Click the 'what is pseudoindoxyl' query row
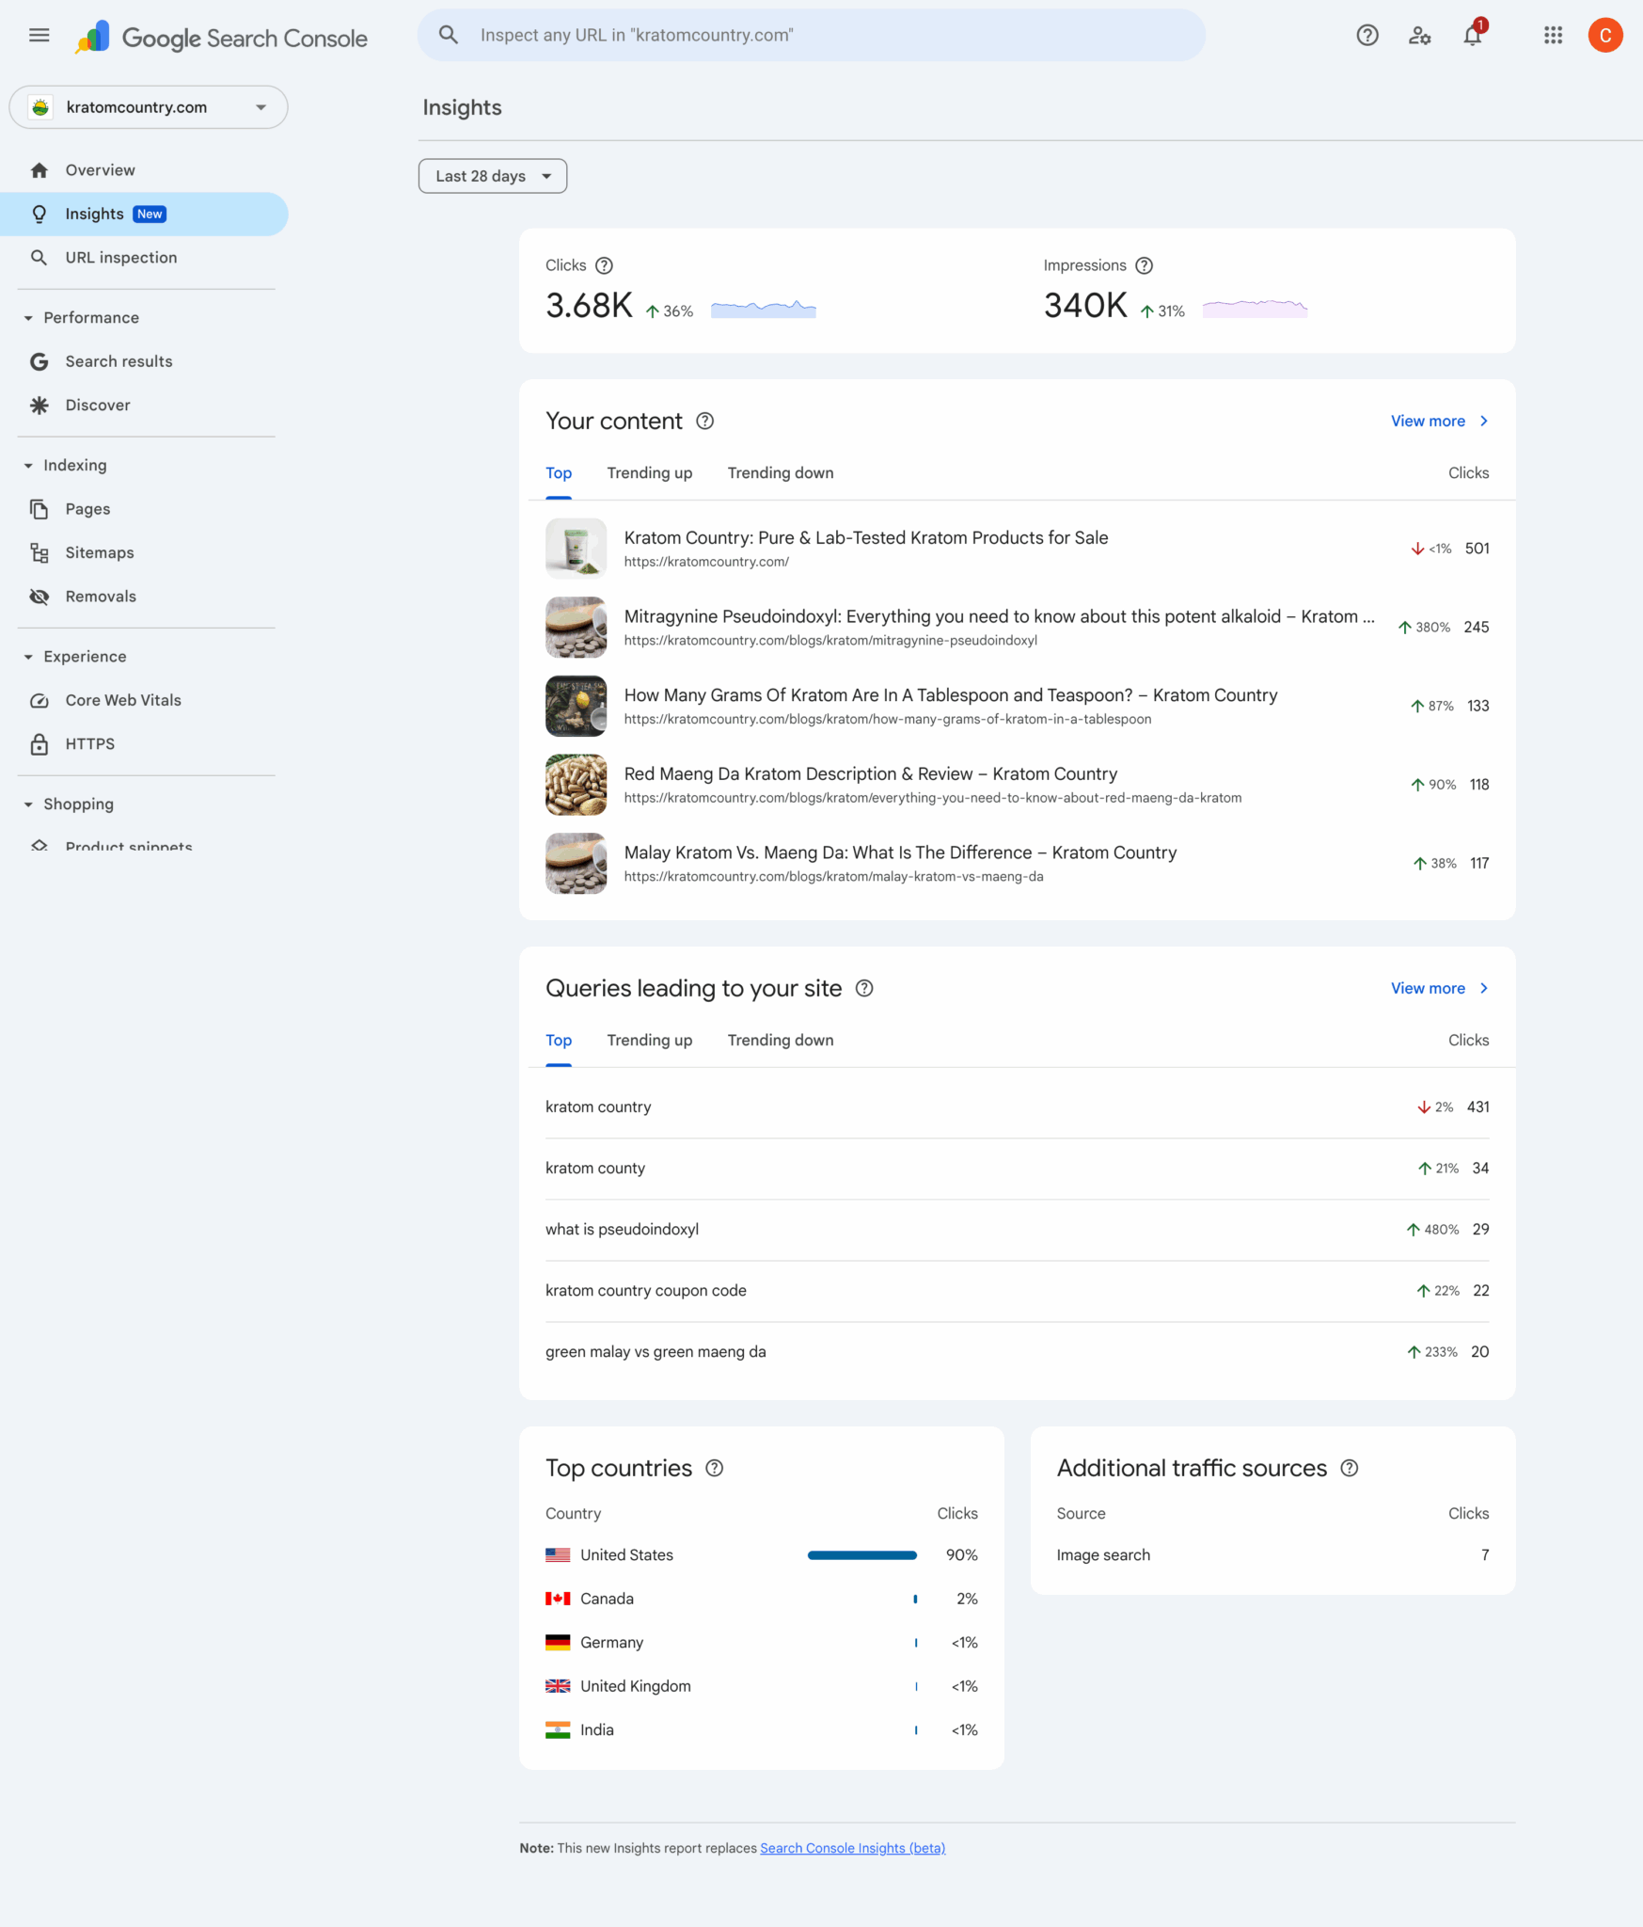Image resolution: width=1643 pixels, height=1927 pixels. pos(1017,1230)
